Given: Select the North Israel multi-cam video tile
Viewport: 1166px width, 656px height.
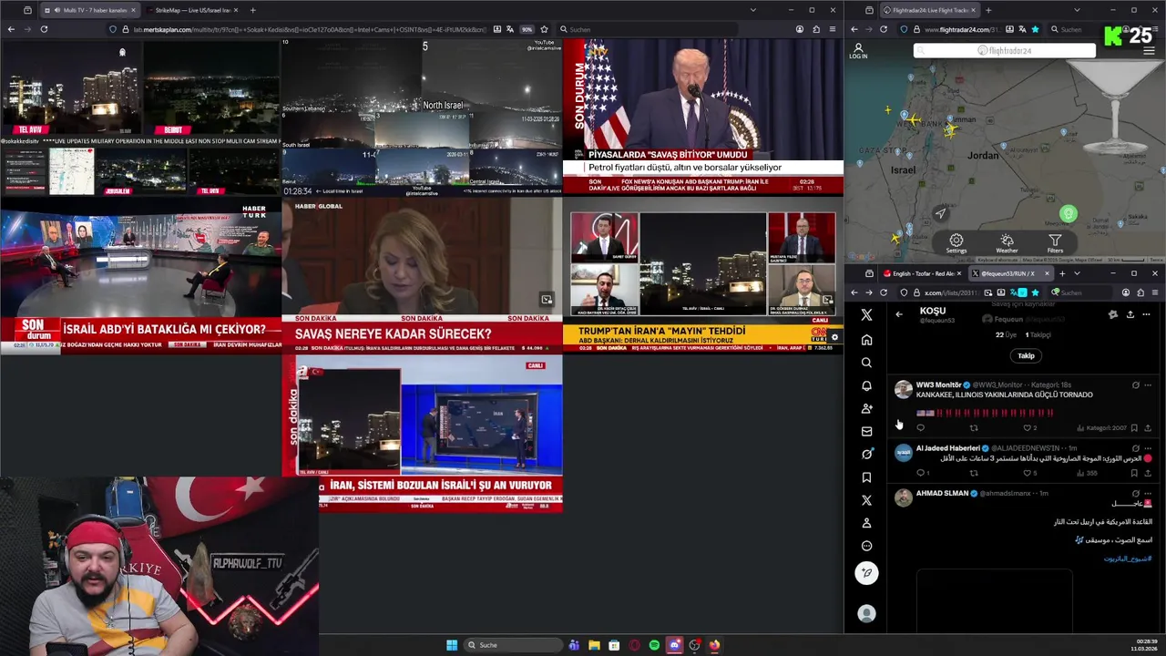Looking at the screenshot, I should click(x=422, y=117).
